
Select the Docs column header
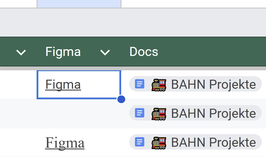pos(144,52)
